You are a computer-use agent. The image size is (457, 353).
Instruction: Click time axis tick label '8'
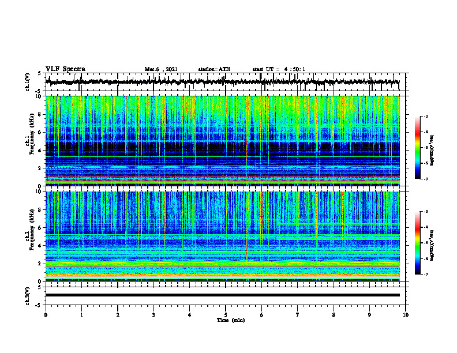[334, 314]
